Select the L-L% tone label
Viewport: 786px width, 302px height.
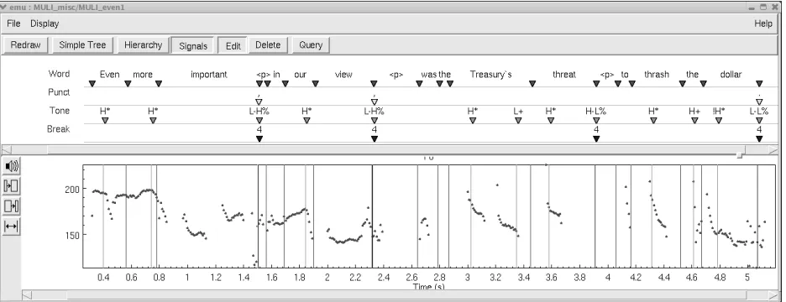click(758, 112)
